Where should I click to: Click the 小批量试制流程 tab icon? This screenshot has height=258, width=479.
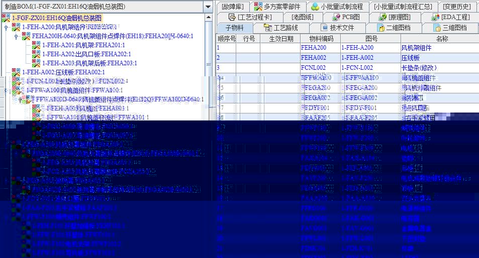tap(315, 7)
